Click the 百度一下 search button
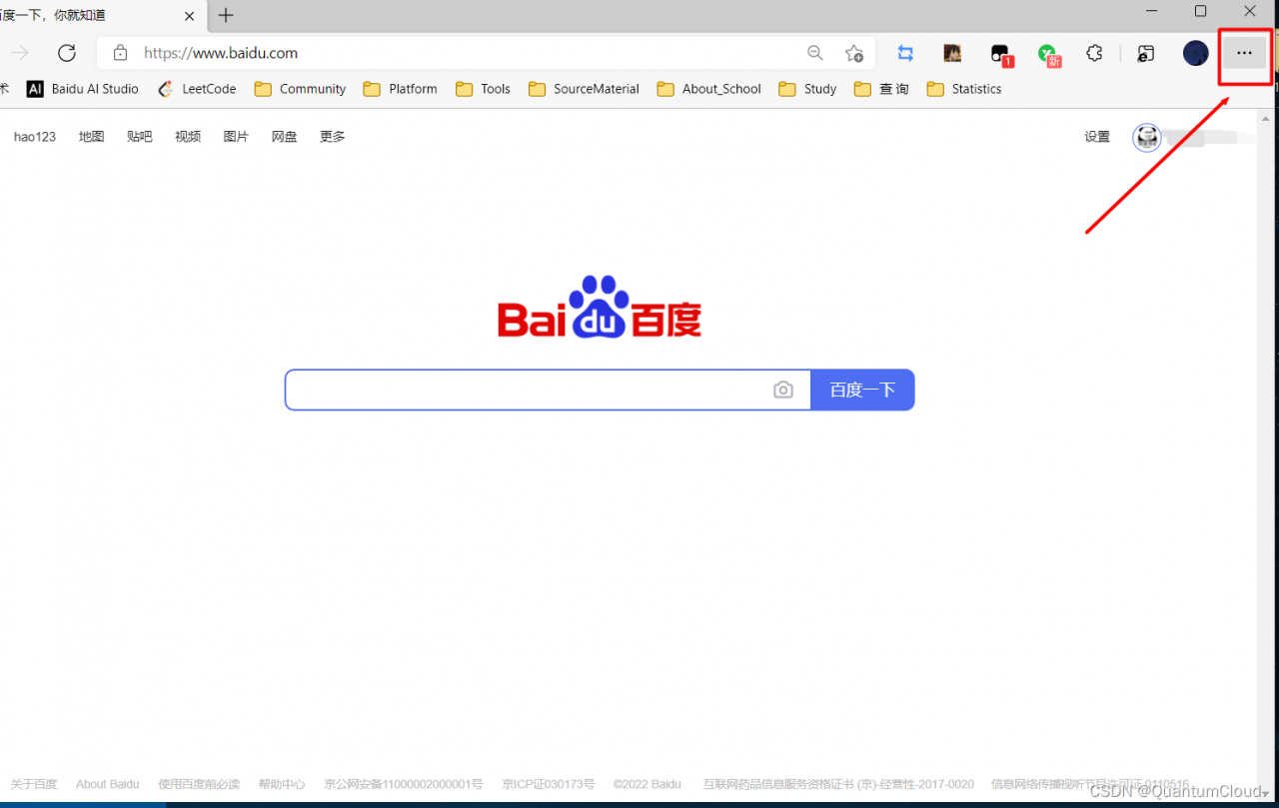Image resolution: width=1279 pixels, height=808 pixels. 862,390
